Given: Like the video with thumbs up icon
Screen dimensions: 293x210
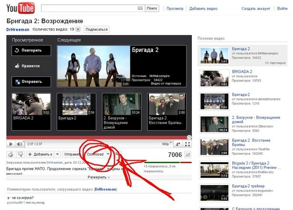Looking at the screenshot, I should tap(11, 154).
